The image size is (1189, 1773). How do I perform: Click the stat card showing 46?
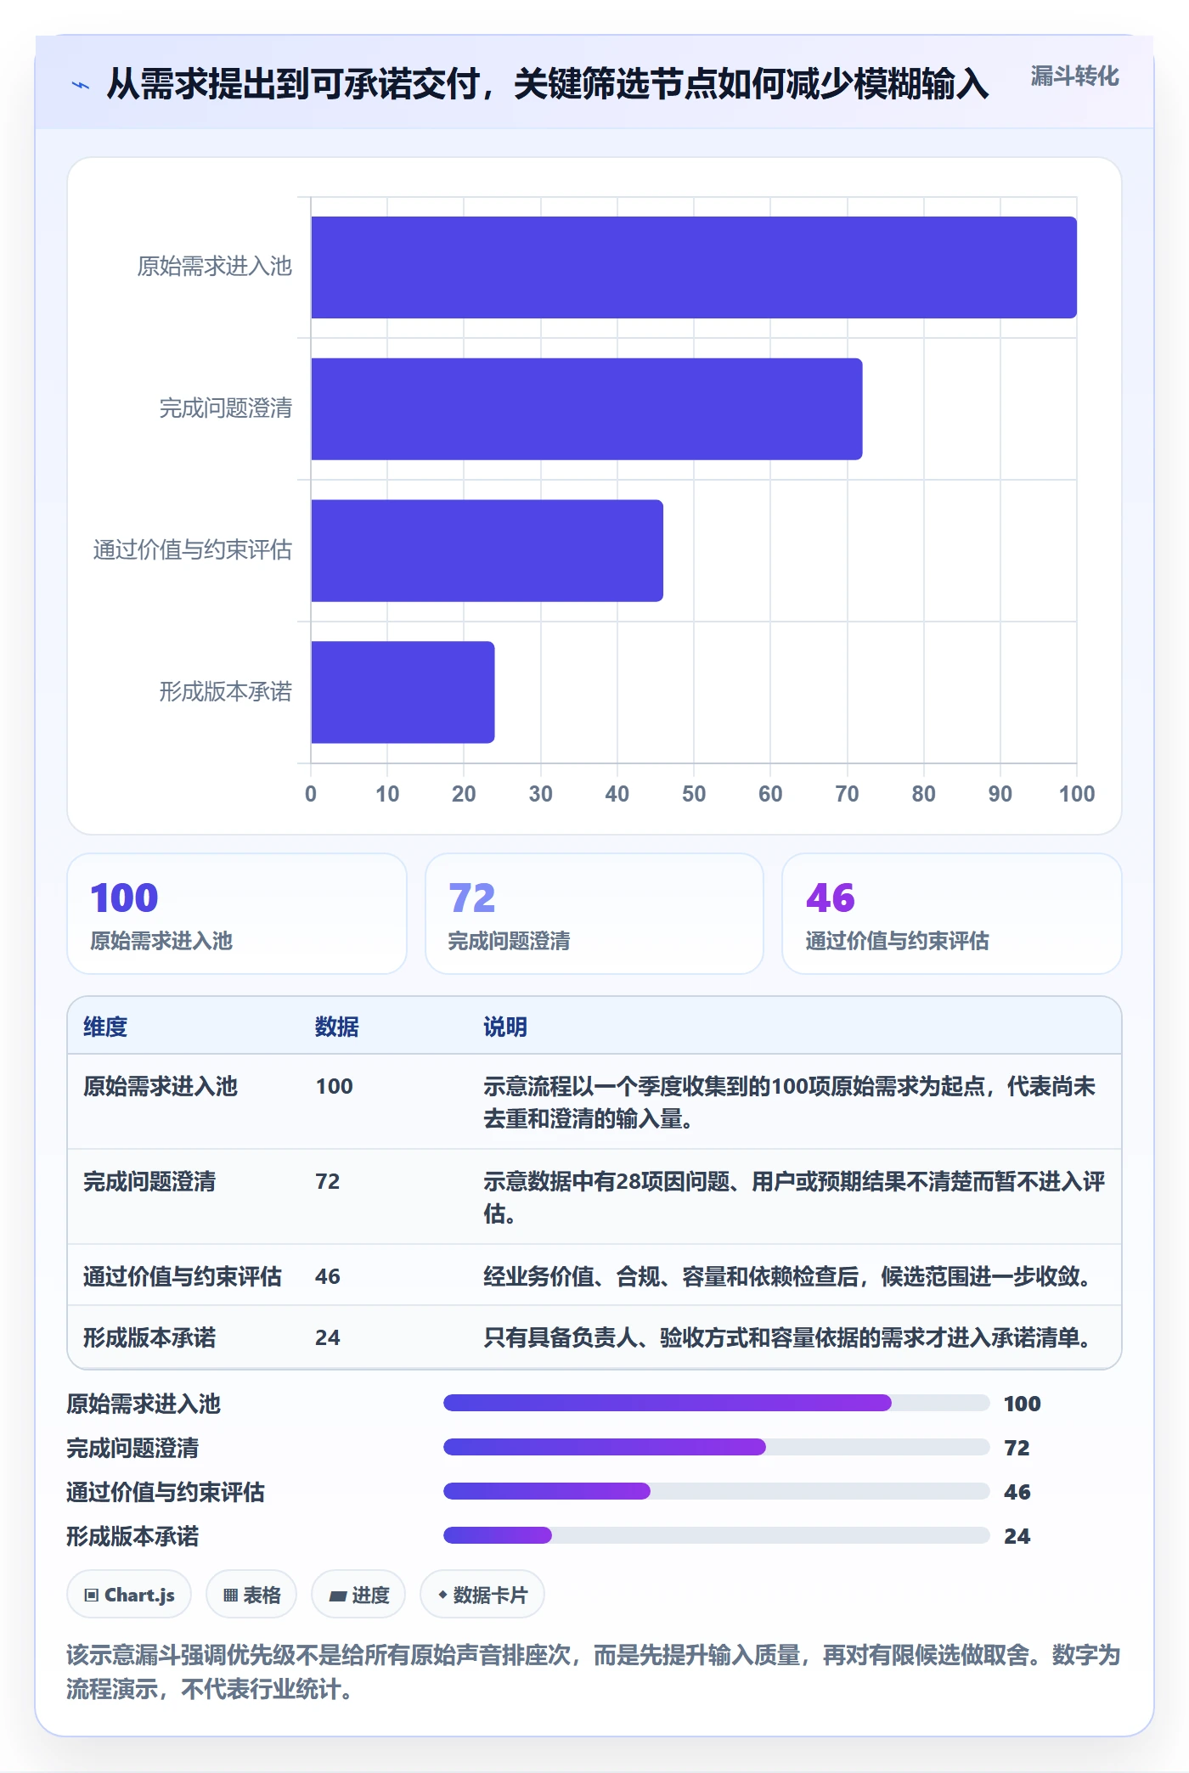[951, 914]
